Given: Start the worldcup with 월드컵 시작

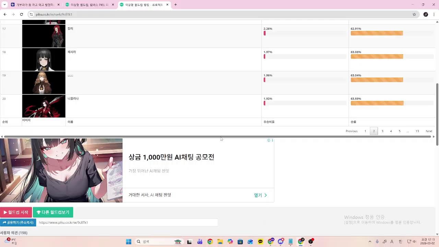Looking at the screenshot, I should click(x=16, y=212).
